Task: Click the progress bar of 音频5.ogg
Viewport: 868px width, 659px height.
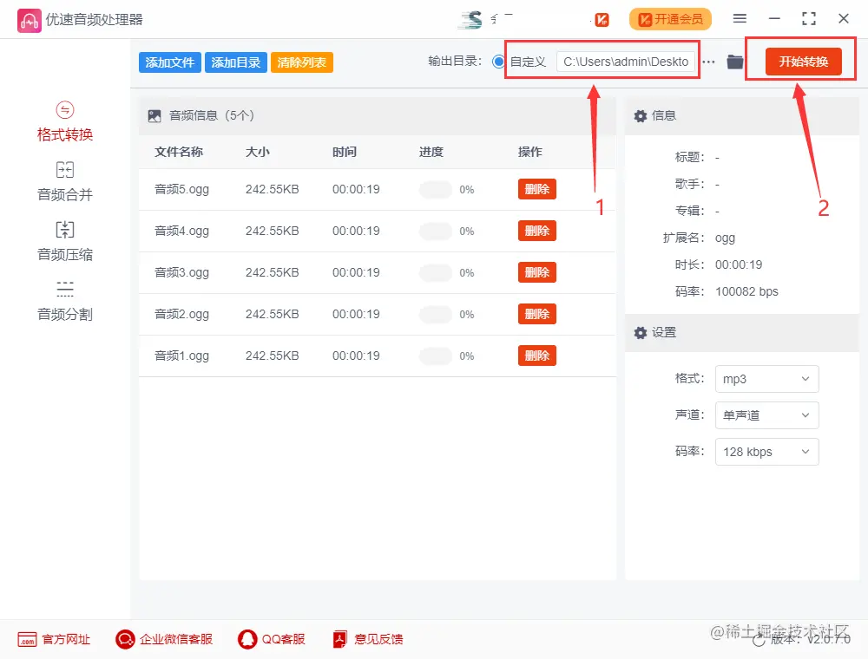Action: 436,190
